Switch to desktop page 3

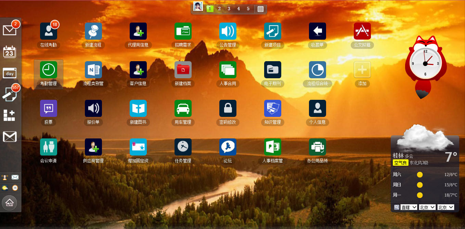point(229,9)
